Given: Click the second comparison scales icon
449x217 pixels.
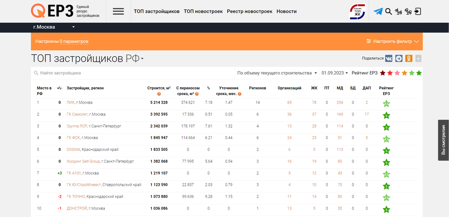Looking at the screenshot, I should (x=409, y=12).
